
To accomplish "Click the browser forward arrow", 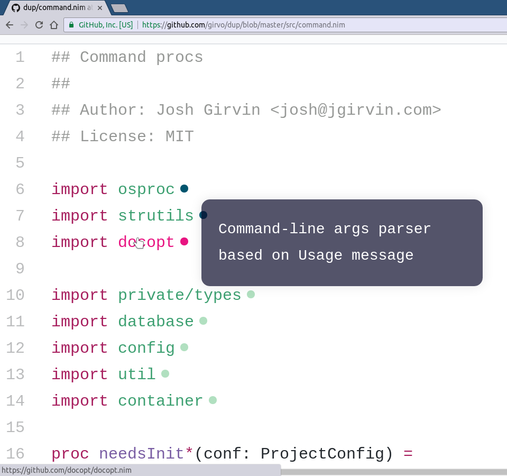I will coord(24,25).
